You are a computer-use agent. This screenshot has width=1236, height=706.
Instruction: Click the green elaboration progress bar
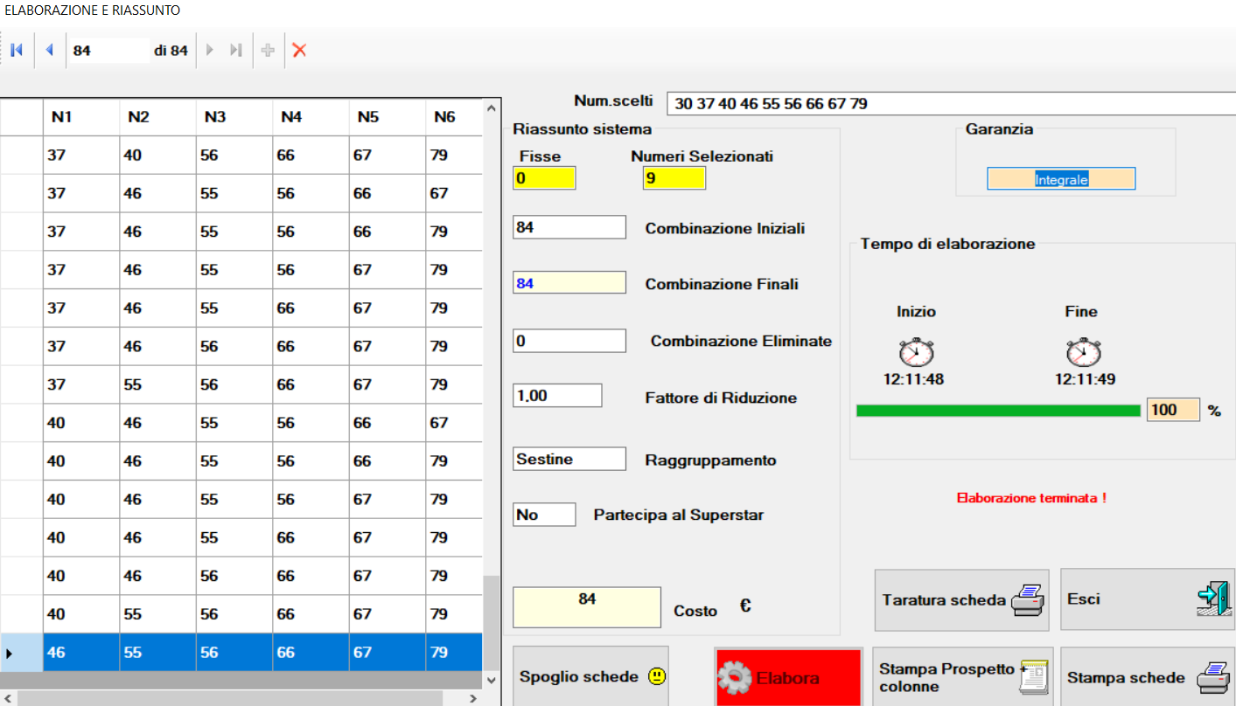click(998, 411)
